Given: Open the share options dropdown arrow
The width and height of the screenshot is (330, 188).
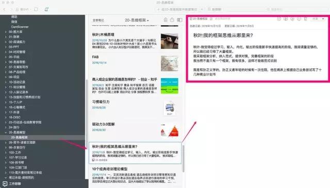Looking at the screenshot, I should (323, 19).
